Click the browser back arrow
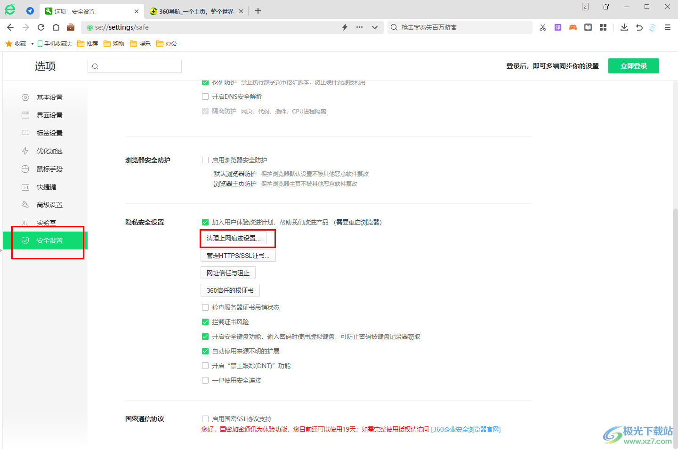Image resolution: width=678 pixels, height=449 pixels. tap(10, 27)
